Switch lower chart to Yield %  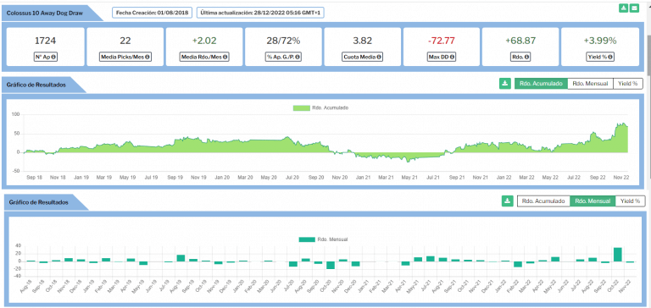(x=630, y=201)
